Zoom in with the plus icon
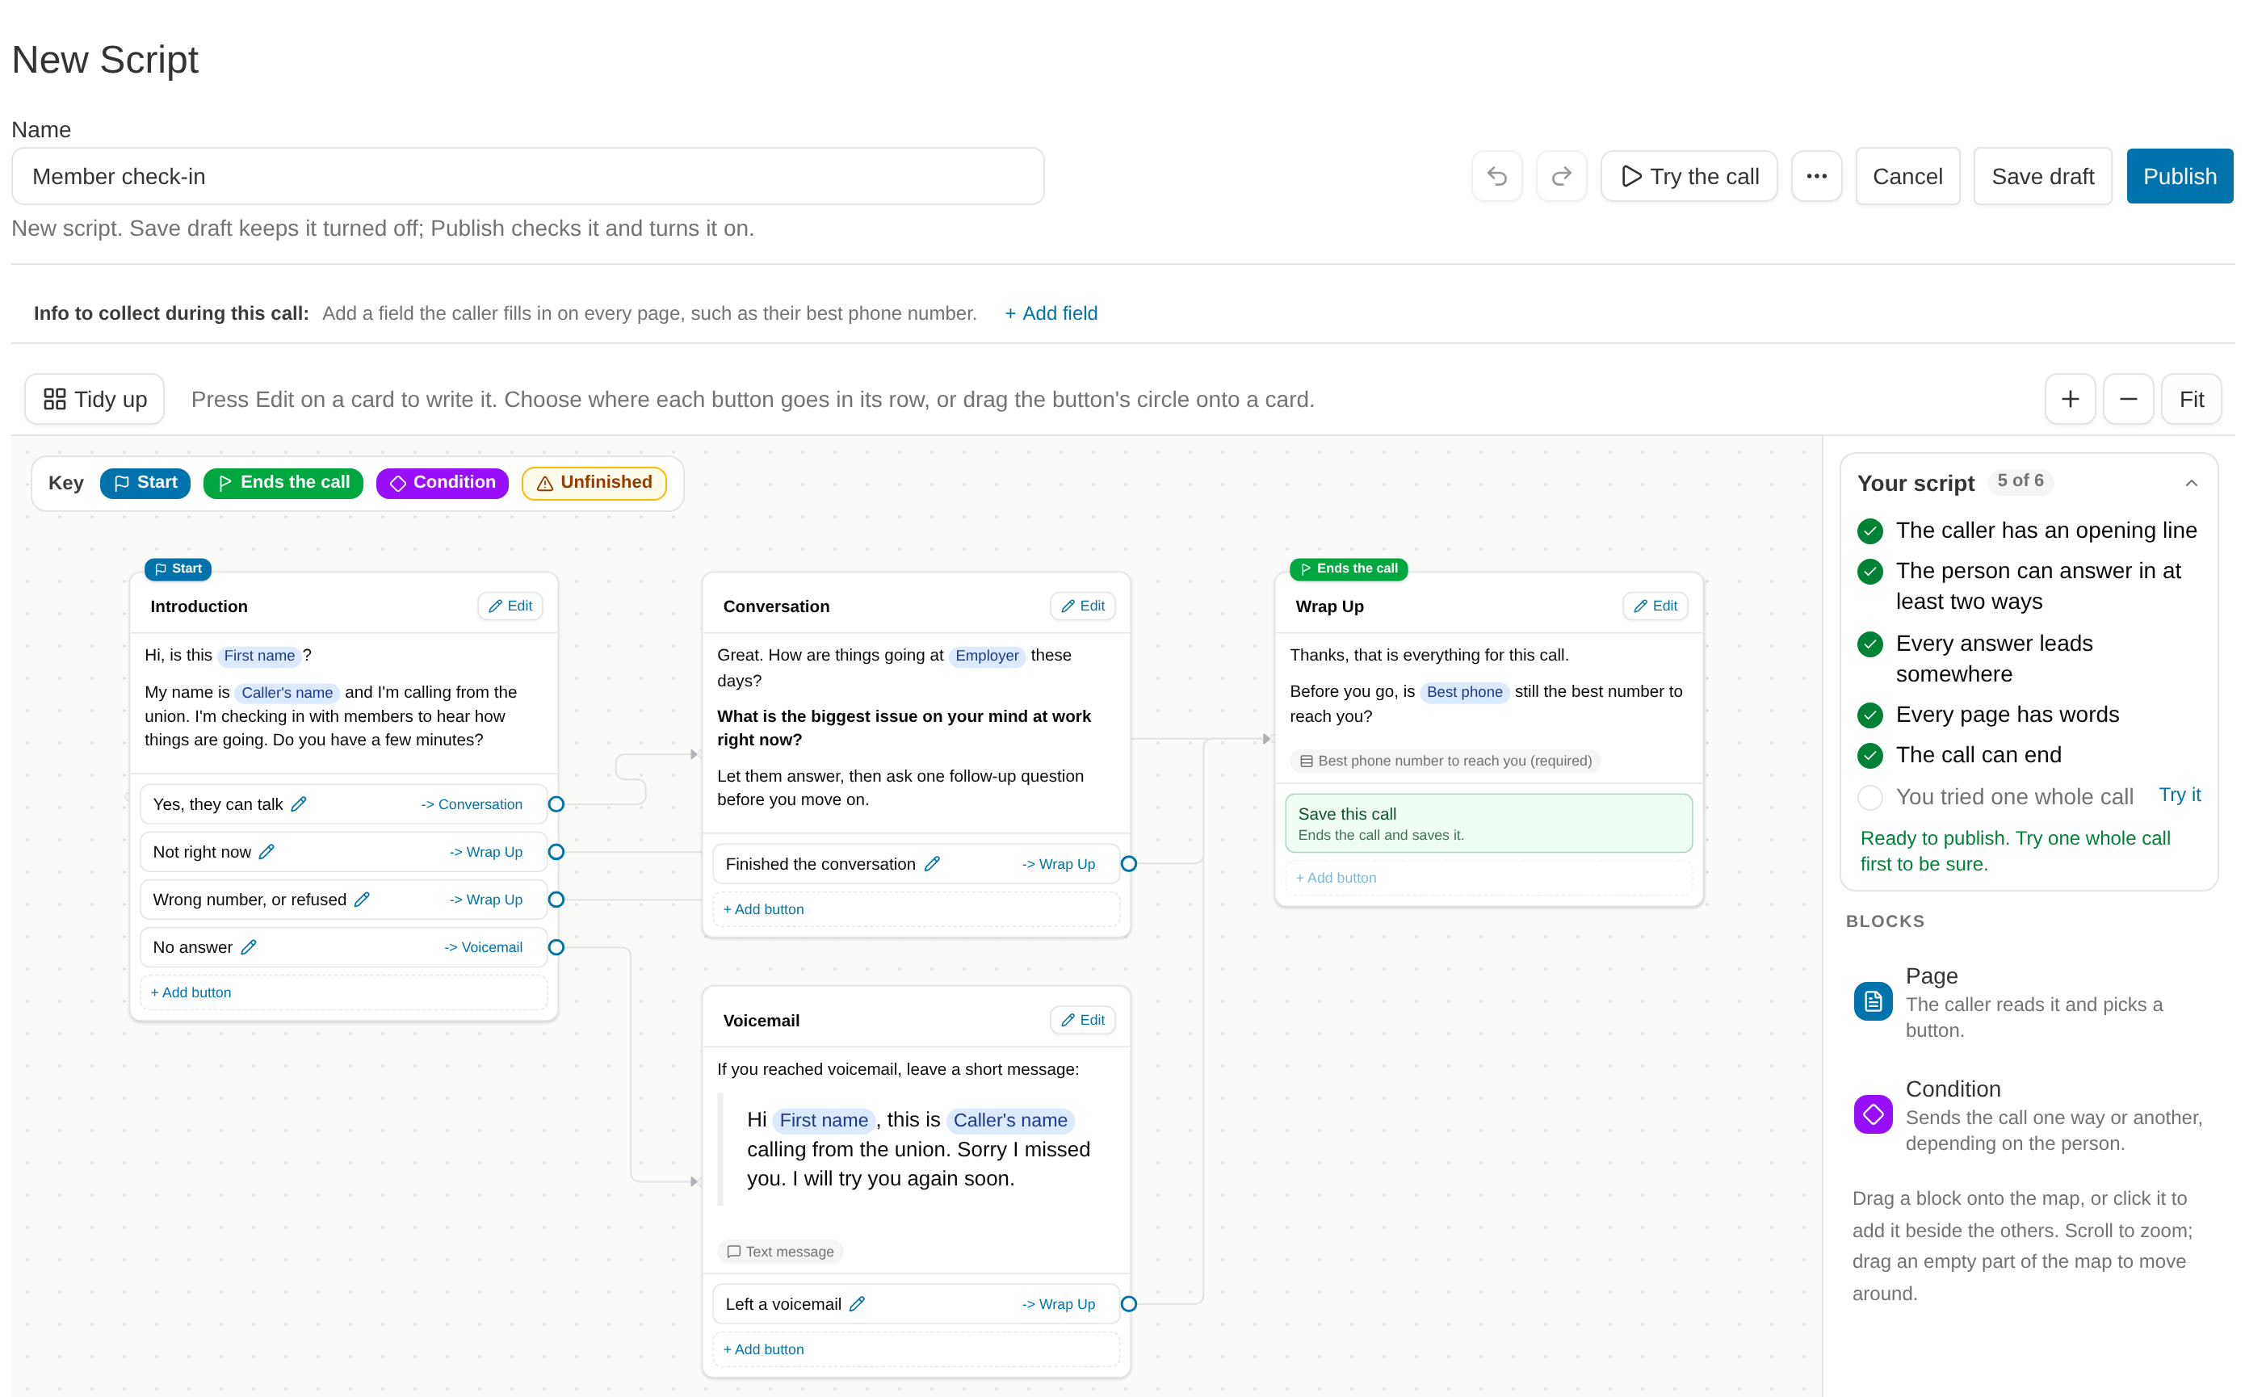 [x=2070, y=399]
